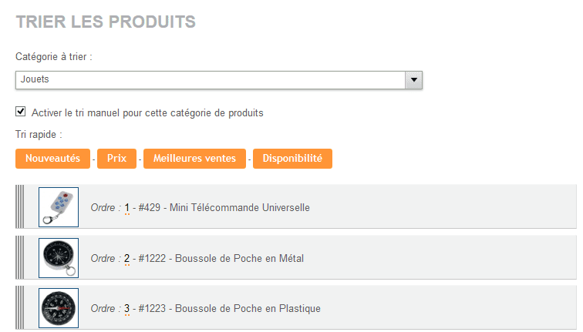Open the remote control product thumbnail

pos(59,207)
